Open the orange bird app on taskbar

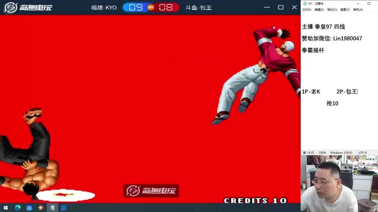point(41,208)
